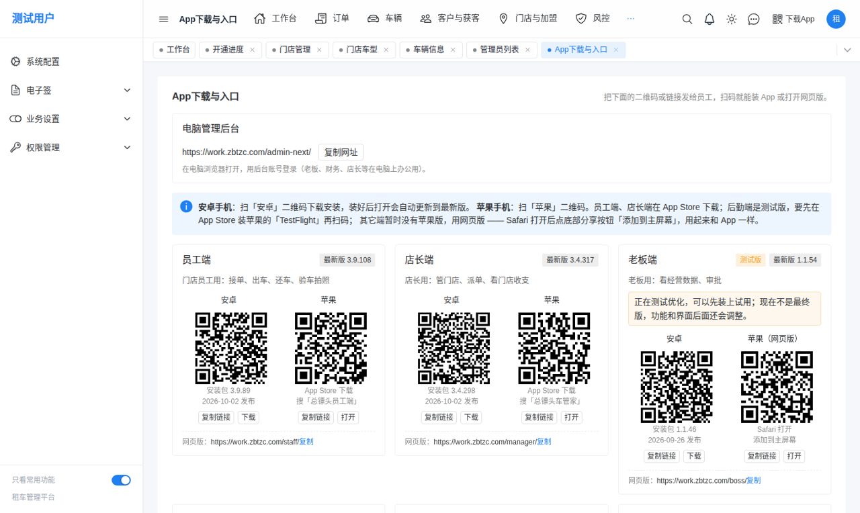
Task: Close the 门店车型 tab
Action: 386,50
